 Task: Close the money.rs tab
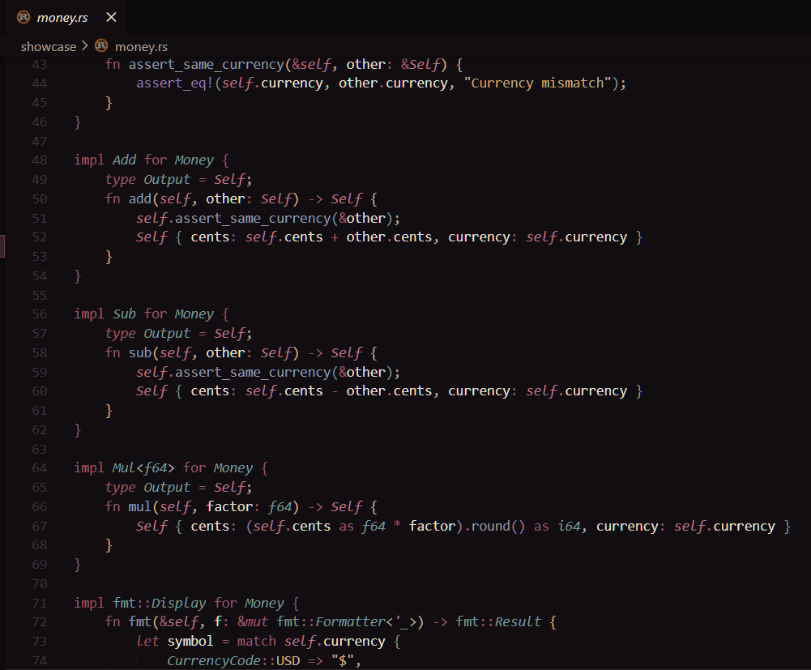(111, 18)
